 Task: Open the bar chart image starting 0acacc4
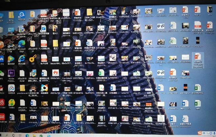tap(55, 59)
